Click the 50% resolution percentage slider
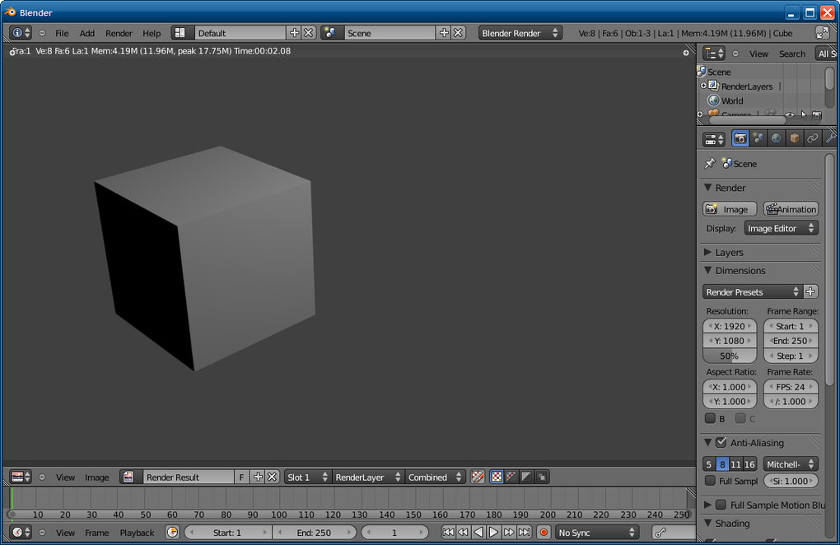Screen dimensions: 840x545 click(729, 356)
